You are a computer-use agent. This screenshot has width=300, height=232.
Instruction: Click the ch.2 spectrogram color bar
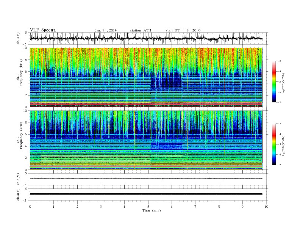(274, 144)
